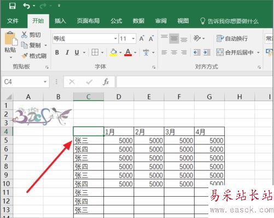Viewport: 274px width, 218px height.
Task: Open the 字体 dialog launcher
Action: click(x=154, y=67)
